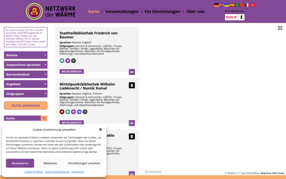Expand the Angebote filter dropdown
Image resolution: width=286 pixels, height=179 pixels.
click(26, 84)
